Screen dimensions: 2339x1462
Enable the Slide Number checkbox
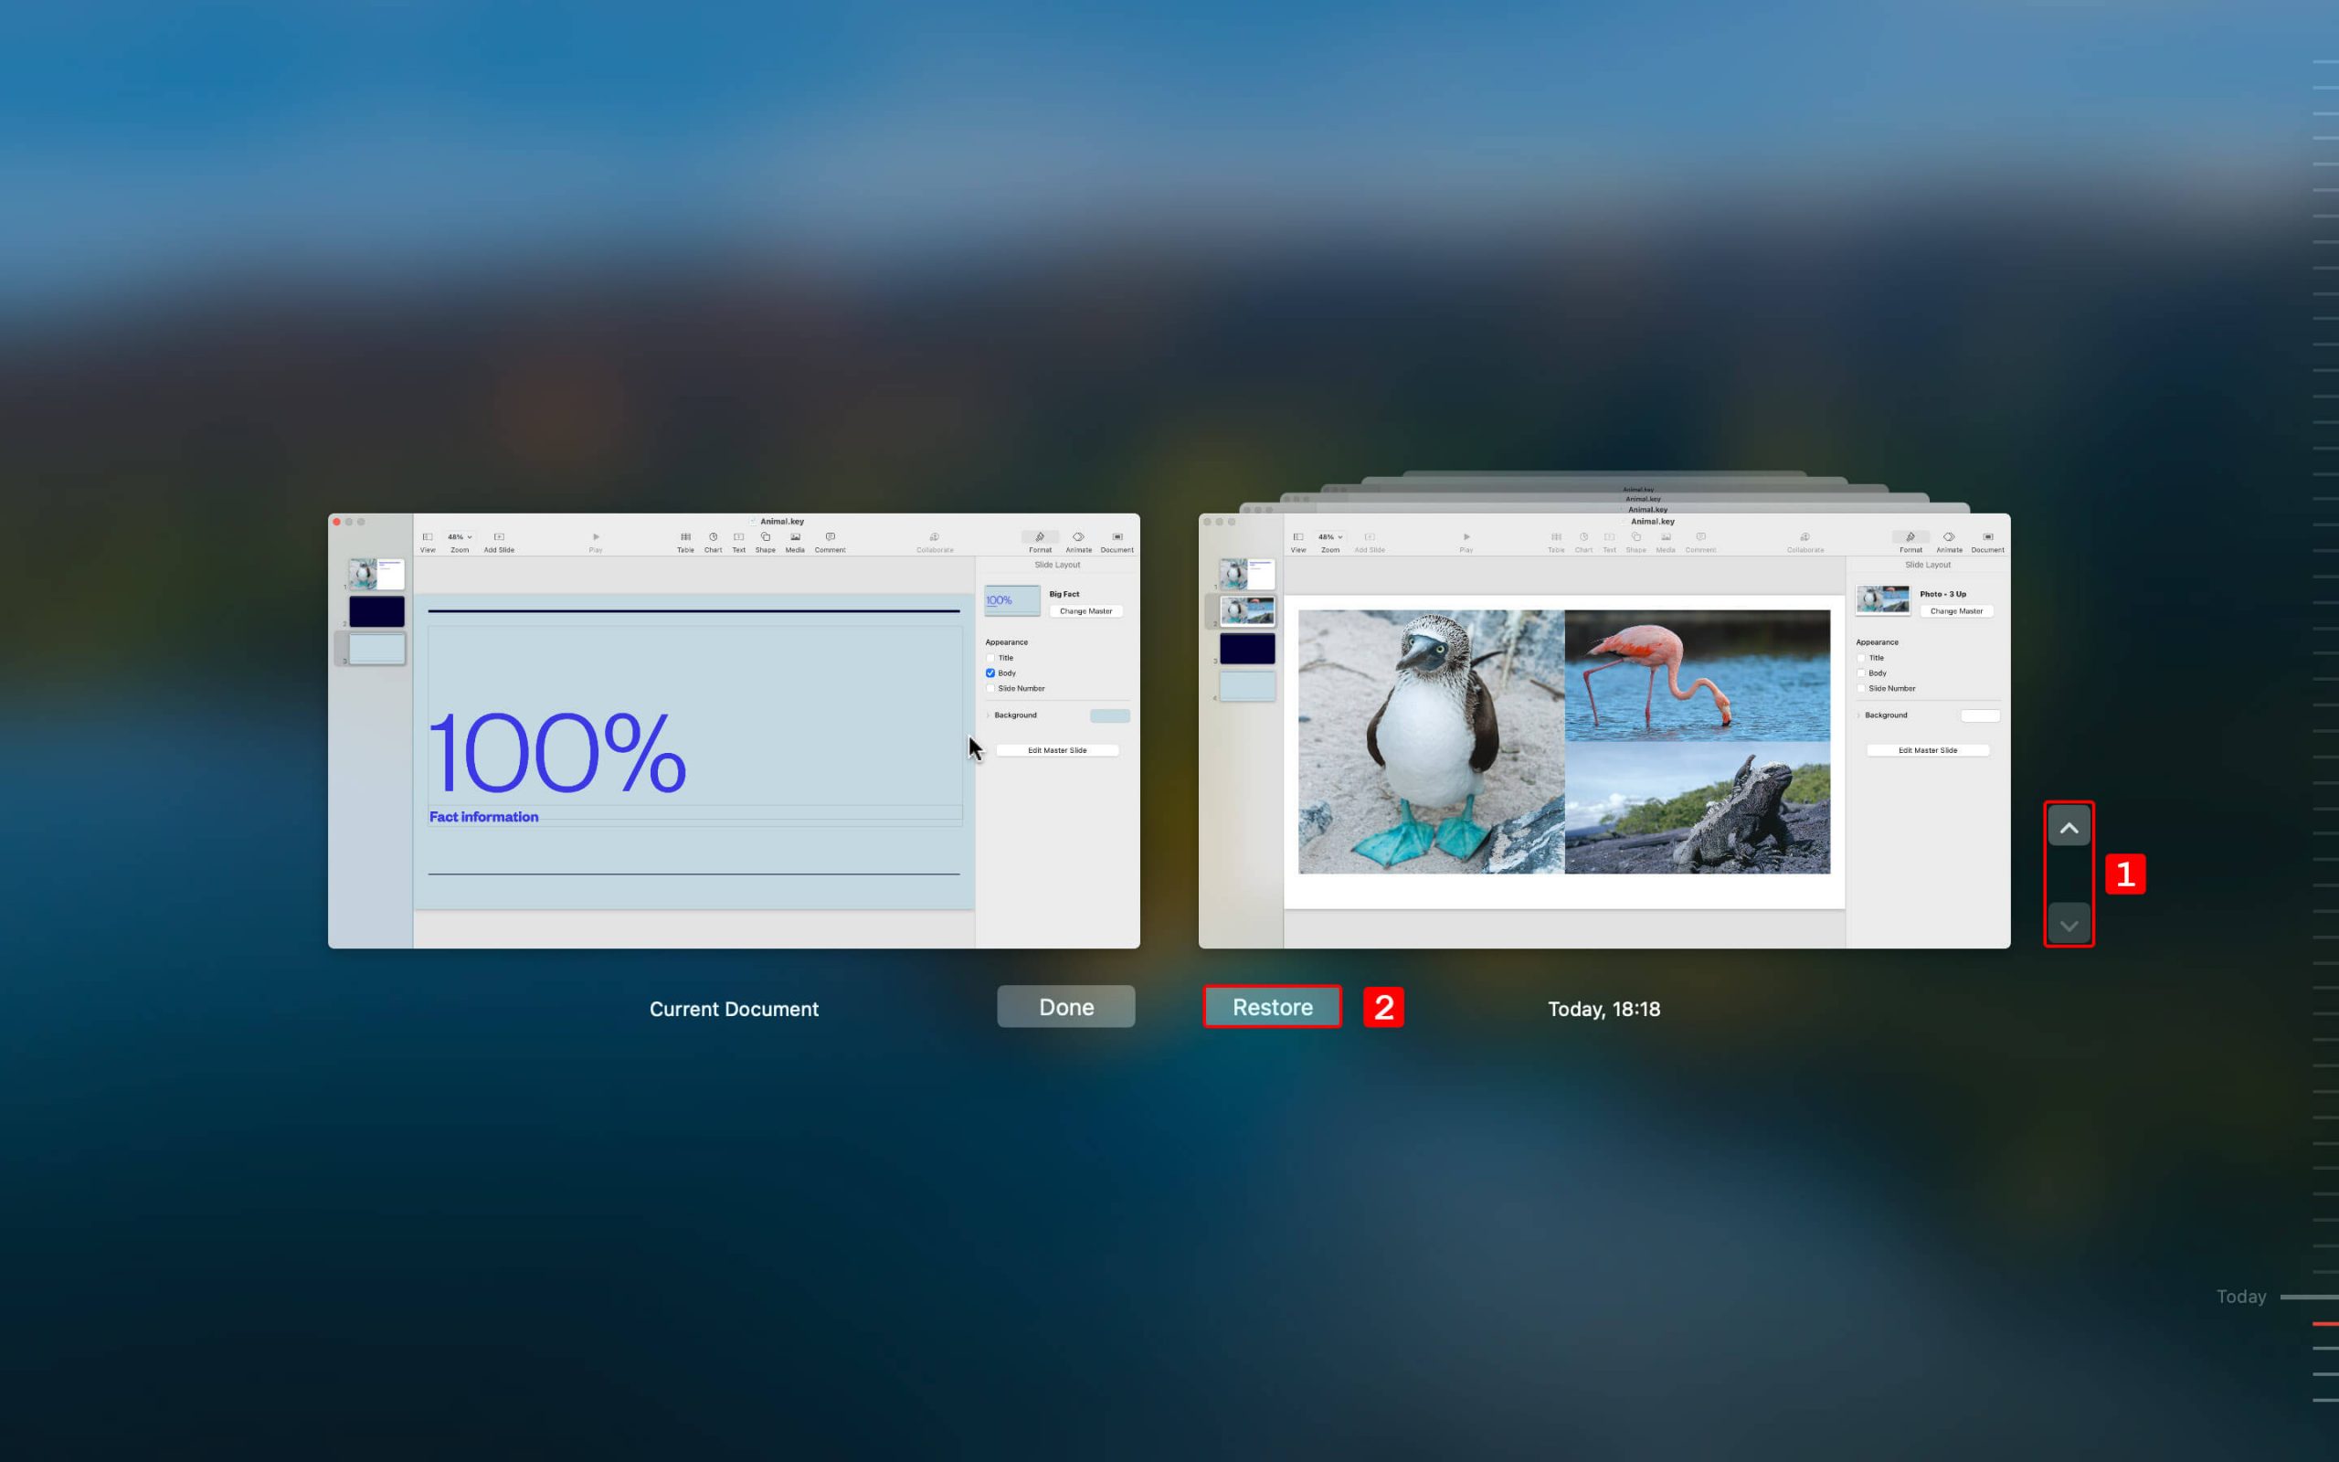[990, 689]
